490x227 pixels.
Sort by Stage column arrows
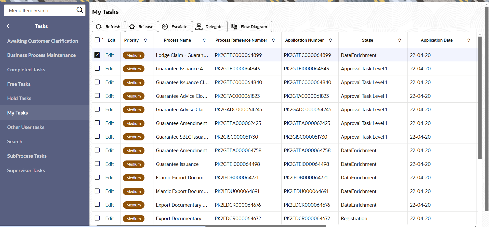(x=400, y=40)
